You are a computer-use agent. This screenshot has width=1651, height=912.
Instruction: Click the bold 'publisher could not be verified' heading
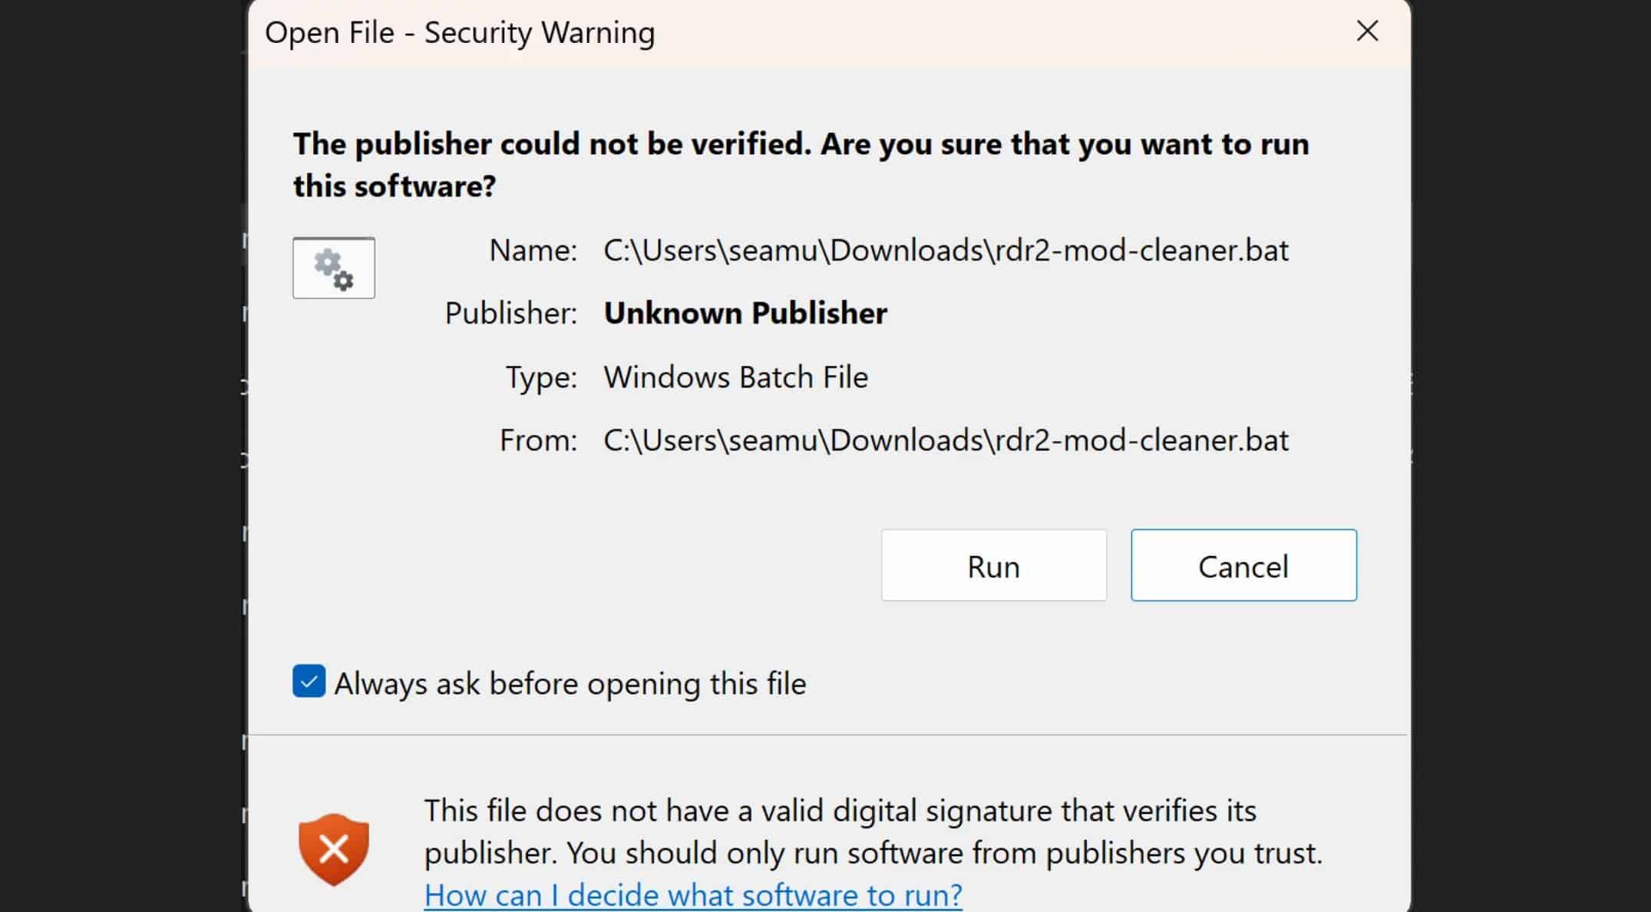pyautogui.click(x=801, y=164)
